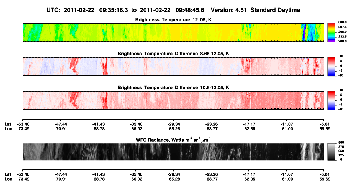Click the '232.5' colorbar tick label
Screen dimensions: 360x185
pyautogui.click(x=342, y=37)
